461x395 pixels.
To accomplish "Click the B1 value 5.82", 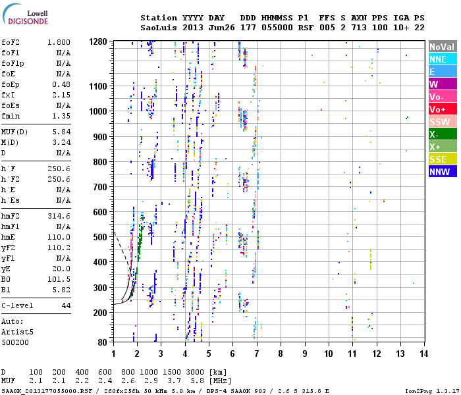I will 61,290.
